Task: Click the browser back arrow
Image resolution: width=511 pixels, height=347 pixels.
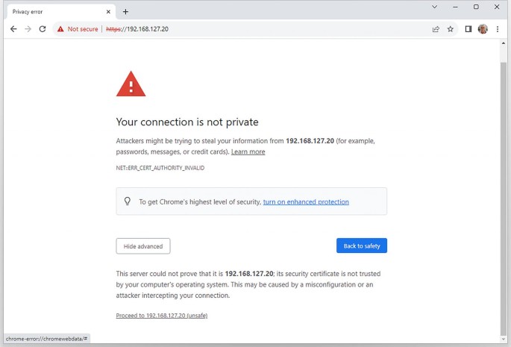Action: tap(13, 29)
